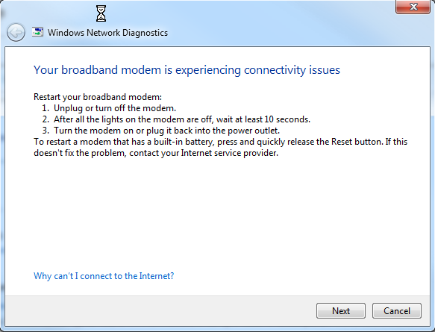Click the list number "2." marker
Screen dimensions: 435x332
(x=46, y=119)
